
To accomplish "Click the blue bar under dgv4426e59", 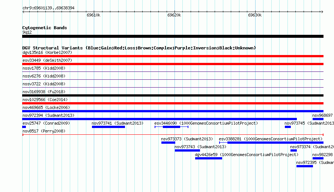I will point(209,158).
